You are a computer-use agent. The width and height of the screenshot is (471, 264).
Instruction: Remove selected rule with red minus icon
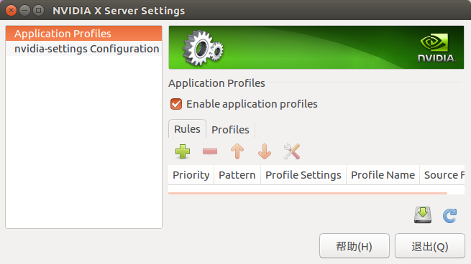tap(210, 151)
